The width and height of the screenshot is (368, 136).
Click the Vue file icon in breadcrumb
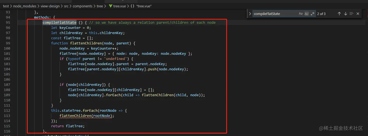coord(111,6)
